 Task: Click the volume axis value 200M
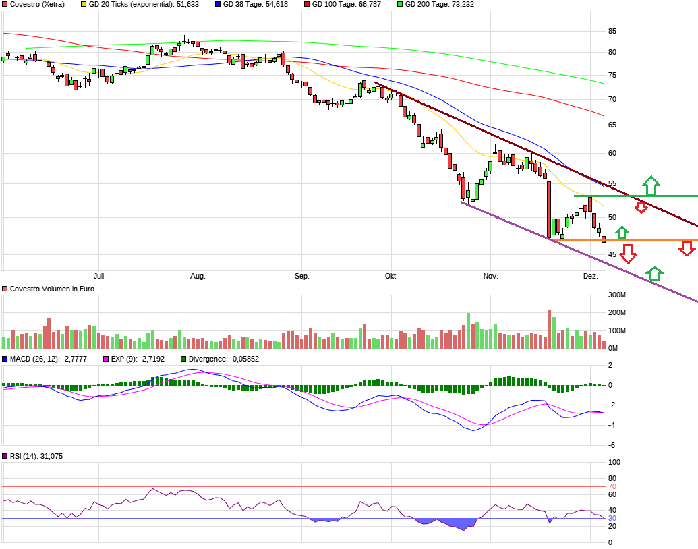617,312
